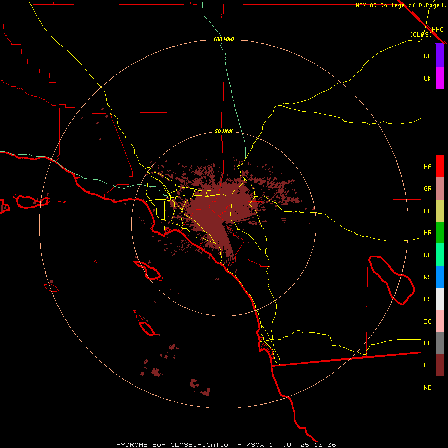Image resolution: width=448 pixels, height=448 pixels.
Task: Click the ND legend label
Action: 427,388
